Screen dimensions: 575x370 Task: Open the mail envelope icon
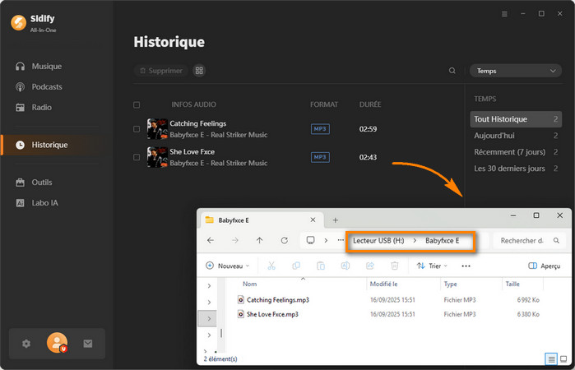[x=88, y=344]
